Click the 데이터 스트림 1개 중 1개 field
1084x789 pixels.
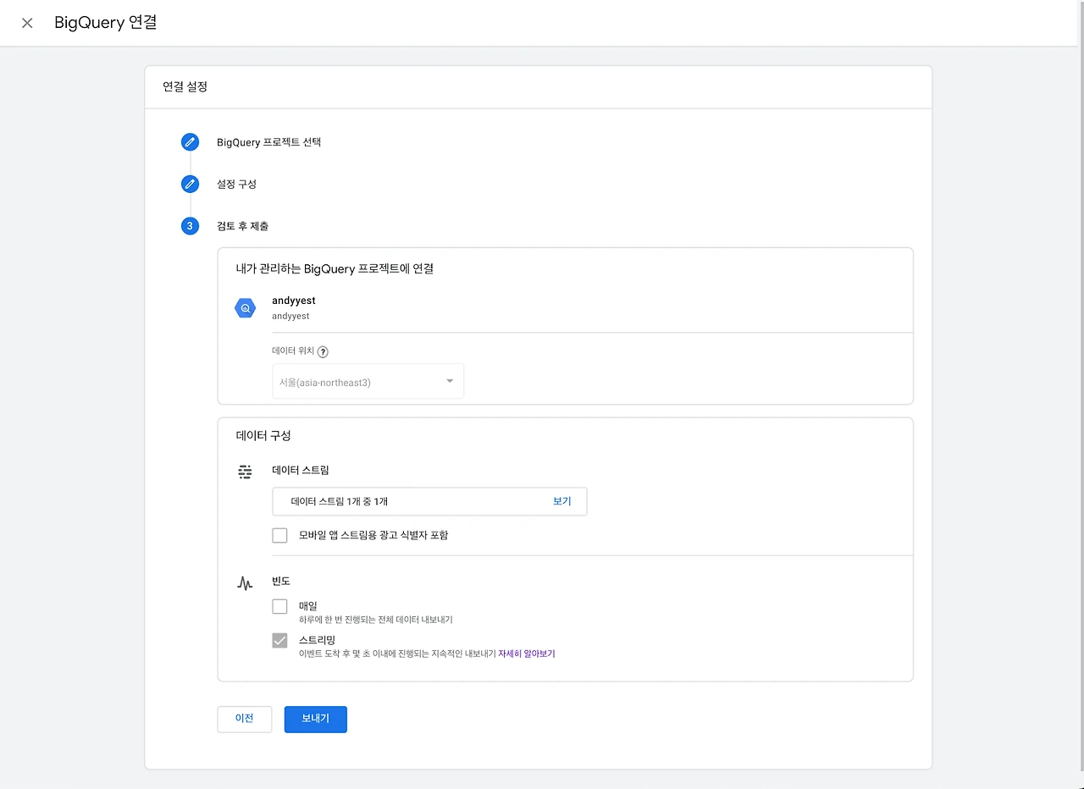pos(429,501)
